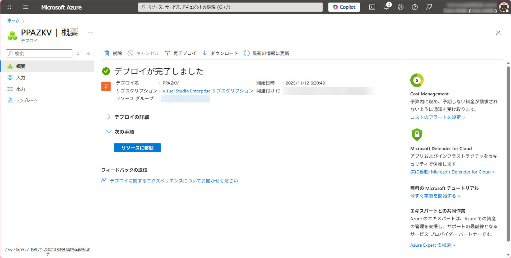Click the ダウンロード toolbar button
Image resolution: width=511 pixels, height=258 pixels.
(x=220, y=53)
